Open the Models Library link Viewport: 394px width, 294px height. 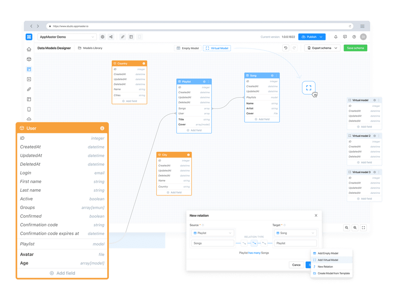tap(90, 48)
